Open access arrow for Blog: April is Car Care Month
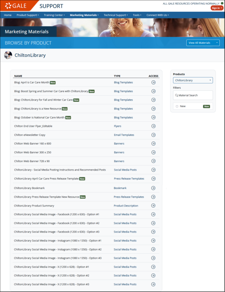Image resolution: width=225 pixels, height=292 pixels. [x=153, y=82]
